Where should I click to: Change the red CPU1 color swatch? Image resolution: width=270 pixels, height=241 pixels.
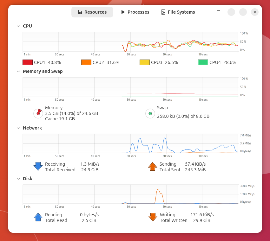(28, 62)
